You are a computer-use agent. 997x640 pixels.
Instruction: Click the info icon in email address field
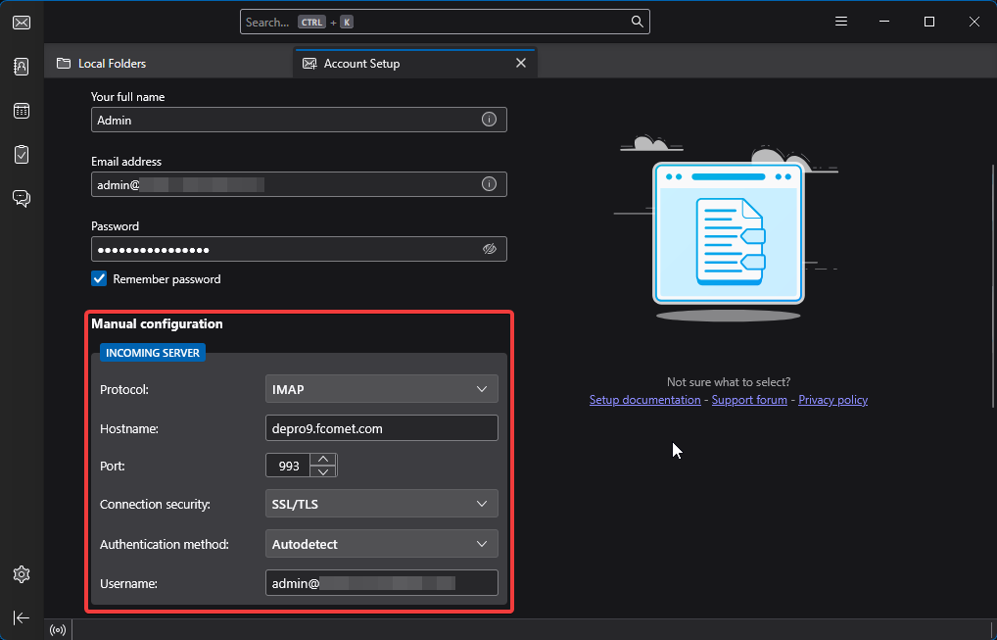489,184
